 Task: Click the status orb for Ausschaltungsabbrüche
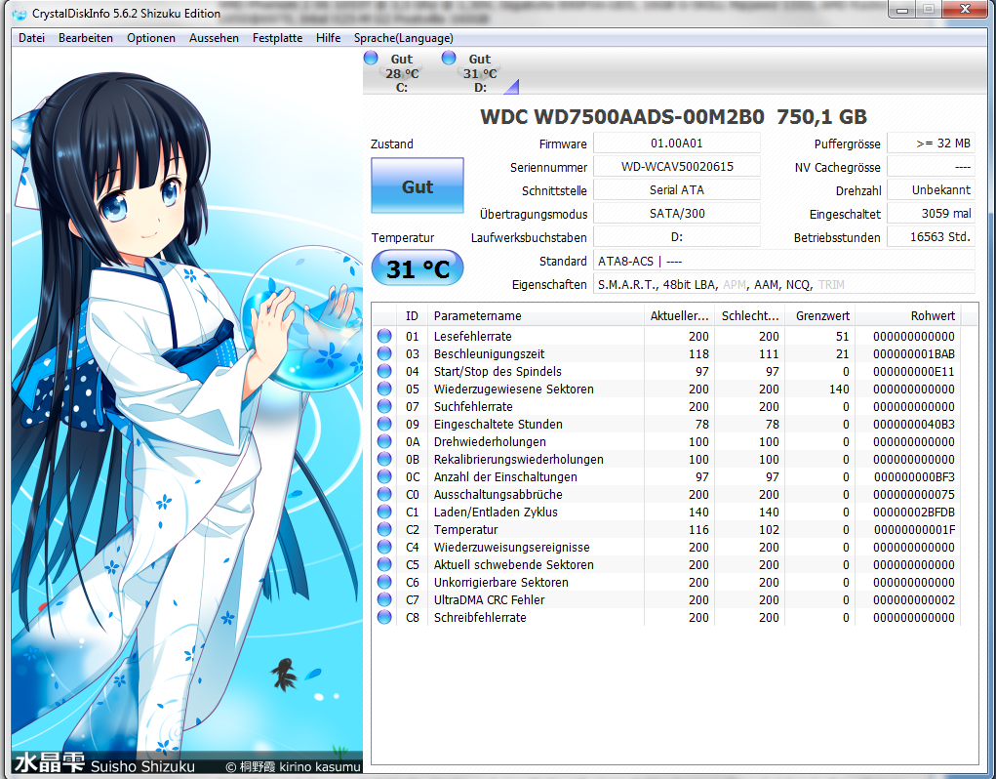[384, 494]
